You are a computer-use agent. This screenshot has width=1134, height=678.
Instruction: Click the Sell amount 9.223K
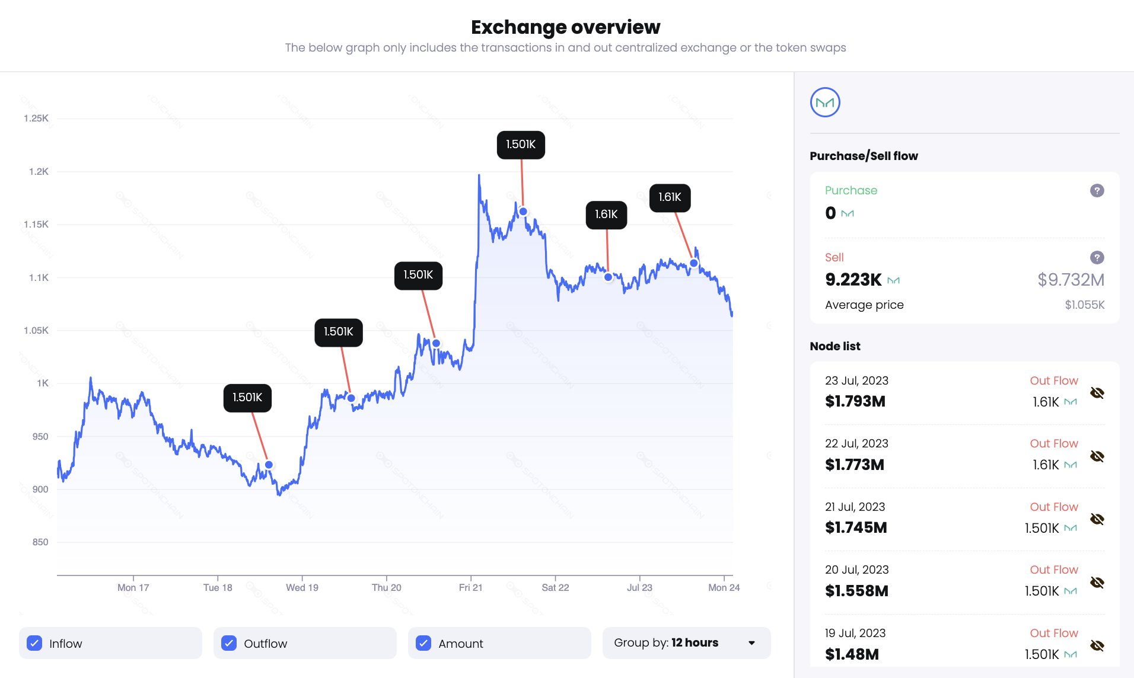click(853, 280)
